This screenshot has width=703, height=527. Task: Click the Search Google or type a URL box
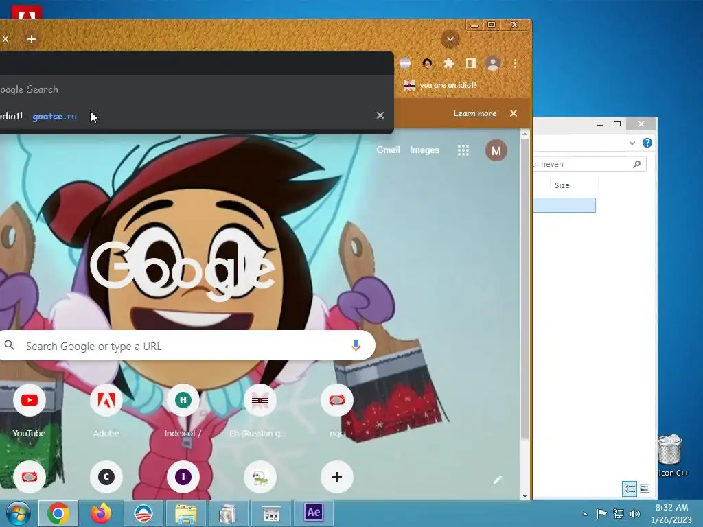(x=187, y=346)
